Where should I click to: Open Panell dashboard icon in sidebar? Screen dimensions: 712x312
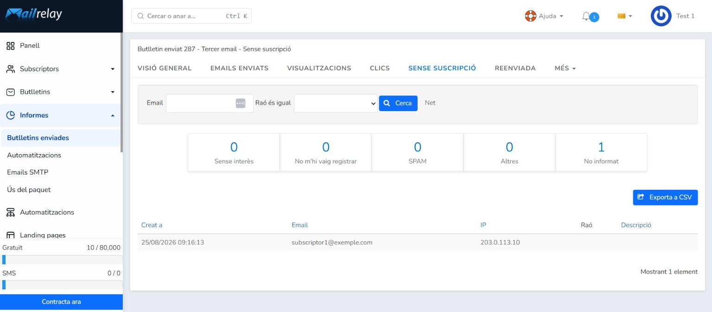click(10, 46)
